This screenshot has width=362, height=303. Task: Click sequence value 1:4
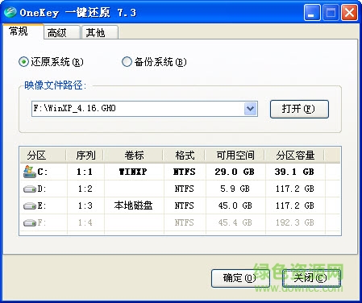pyautogui.click(x=85, y=222)
